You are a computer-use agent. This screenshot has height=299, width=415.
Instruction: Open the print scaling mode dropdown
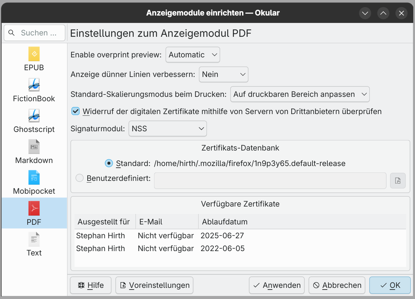(300, 94)
